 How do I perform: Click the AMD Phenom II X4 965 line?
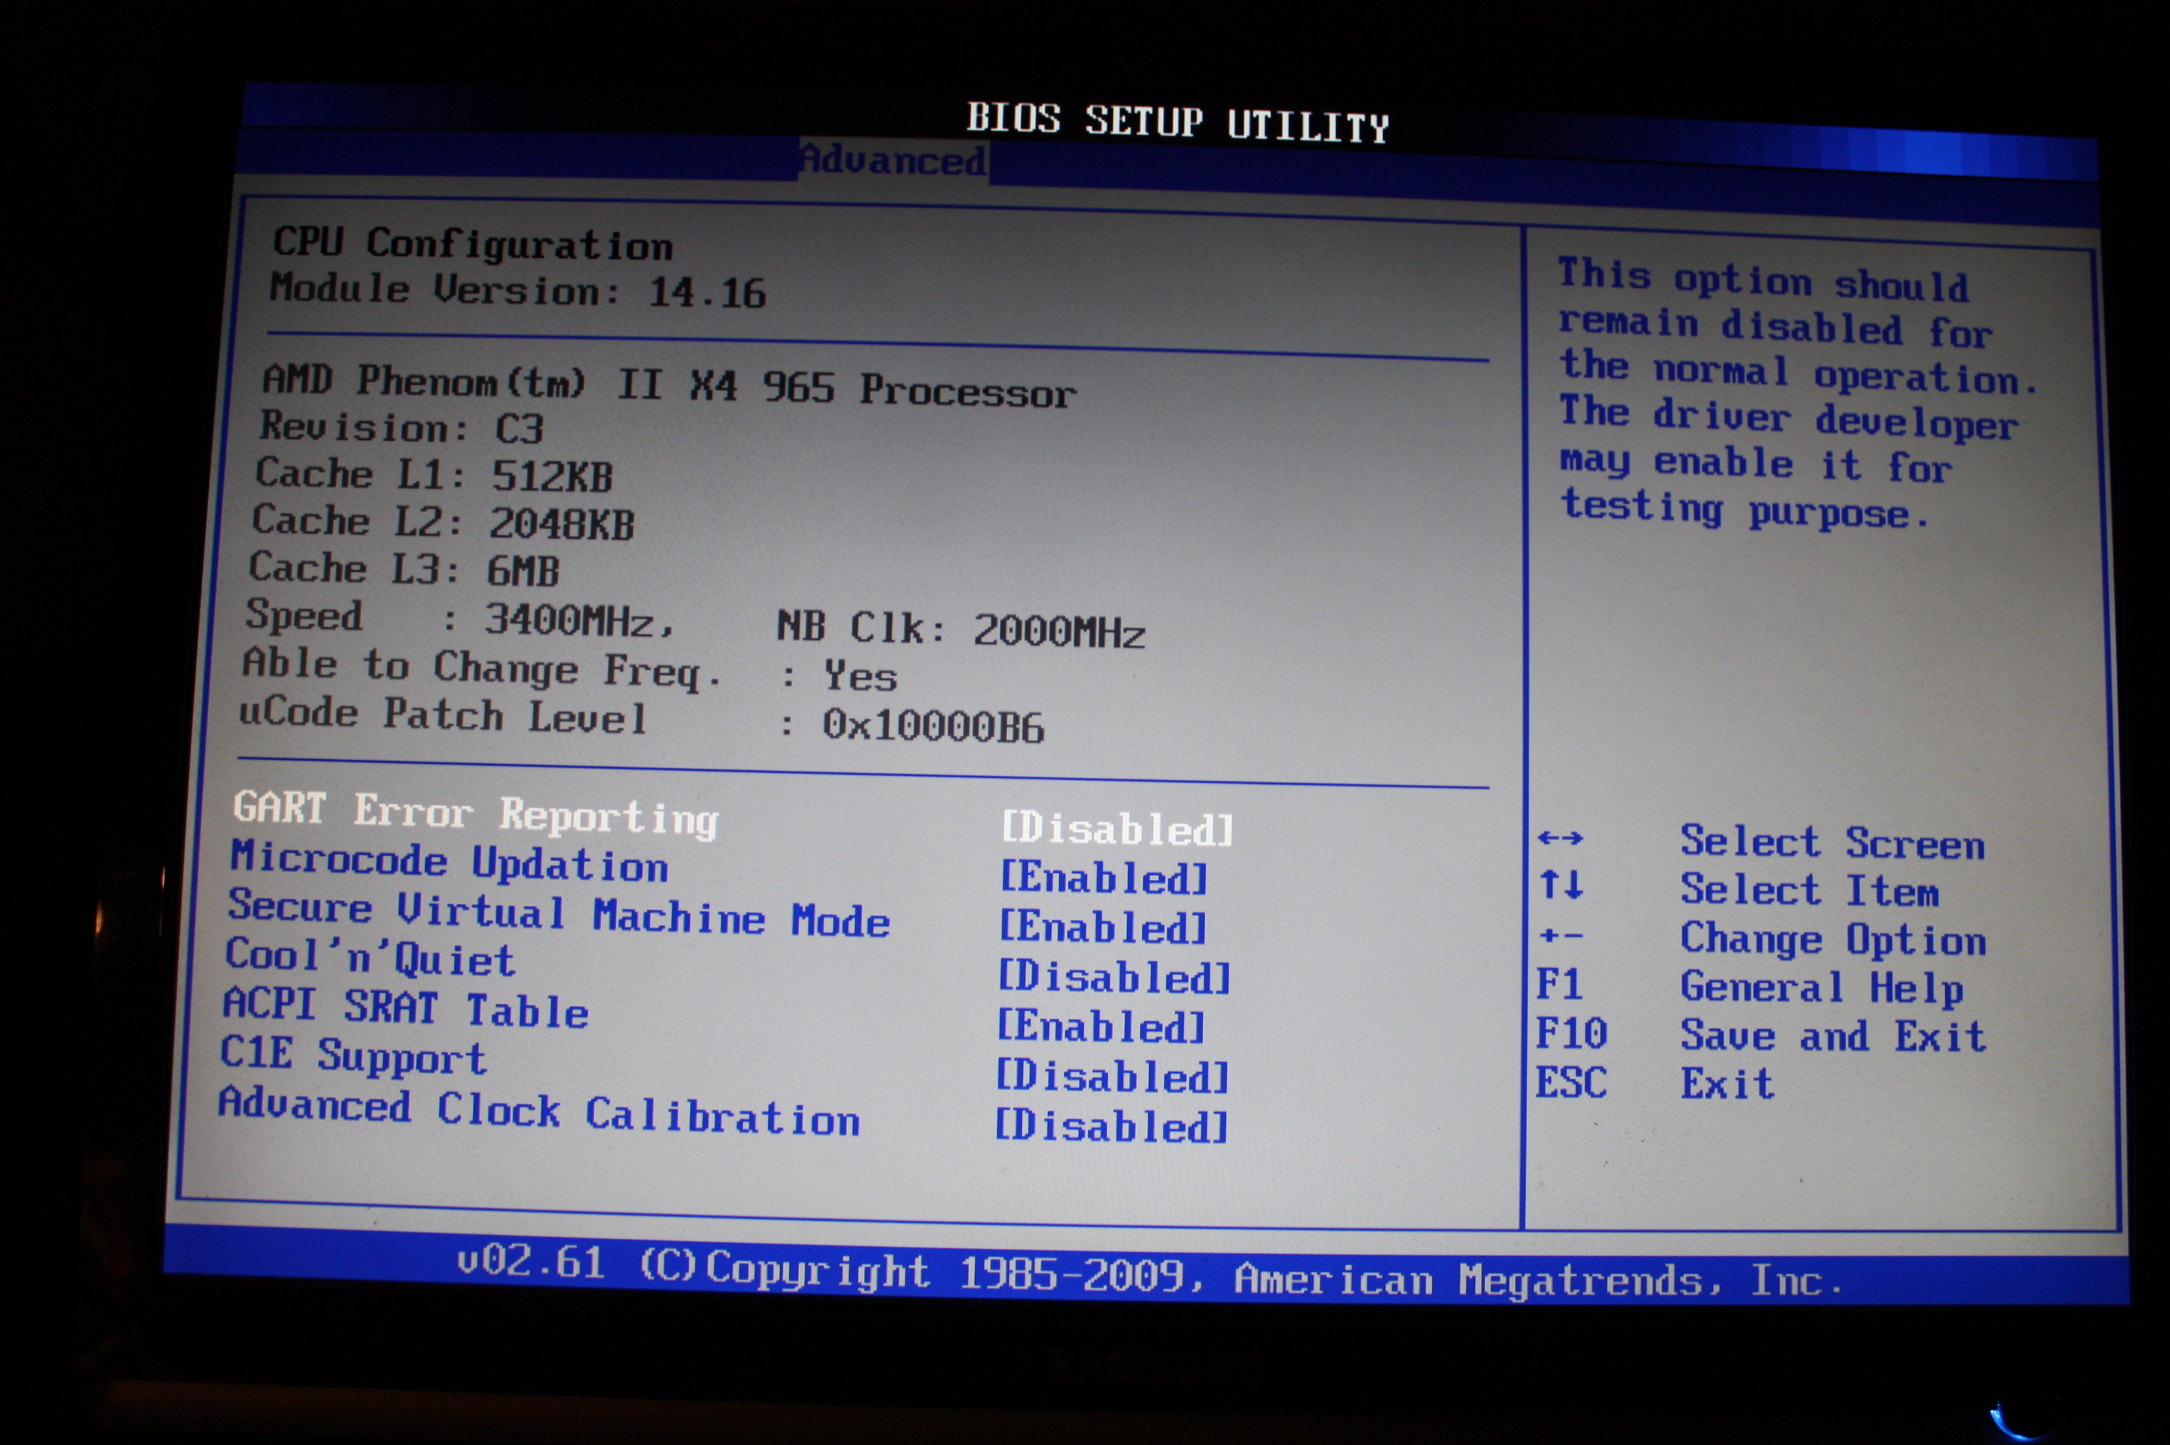pos(670,386)
